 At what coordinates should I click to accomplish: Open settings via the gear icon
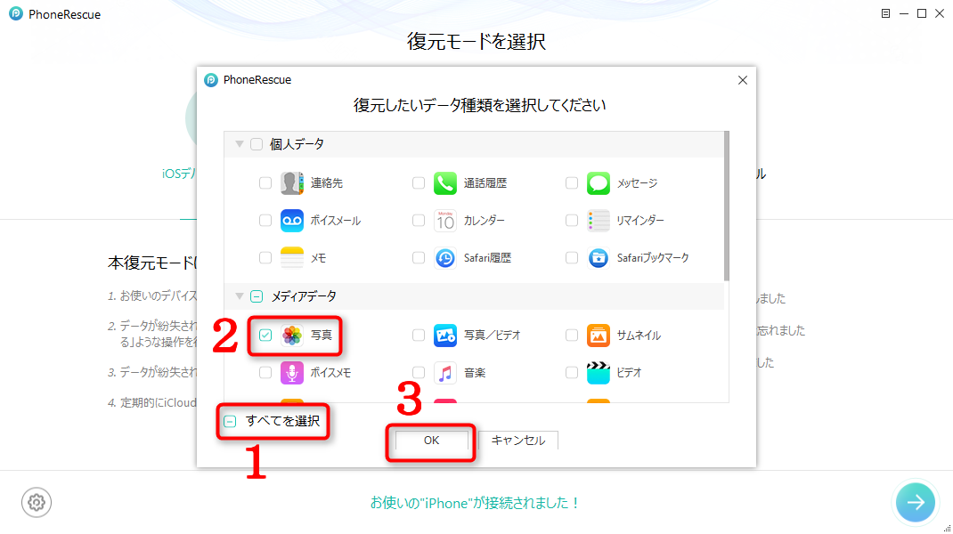(x=37, y=503)
